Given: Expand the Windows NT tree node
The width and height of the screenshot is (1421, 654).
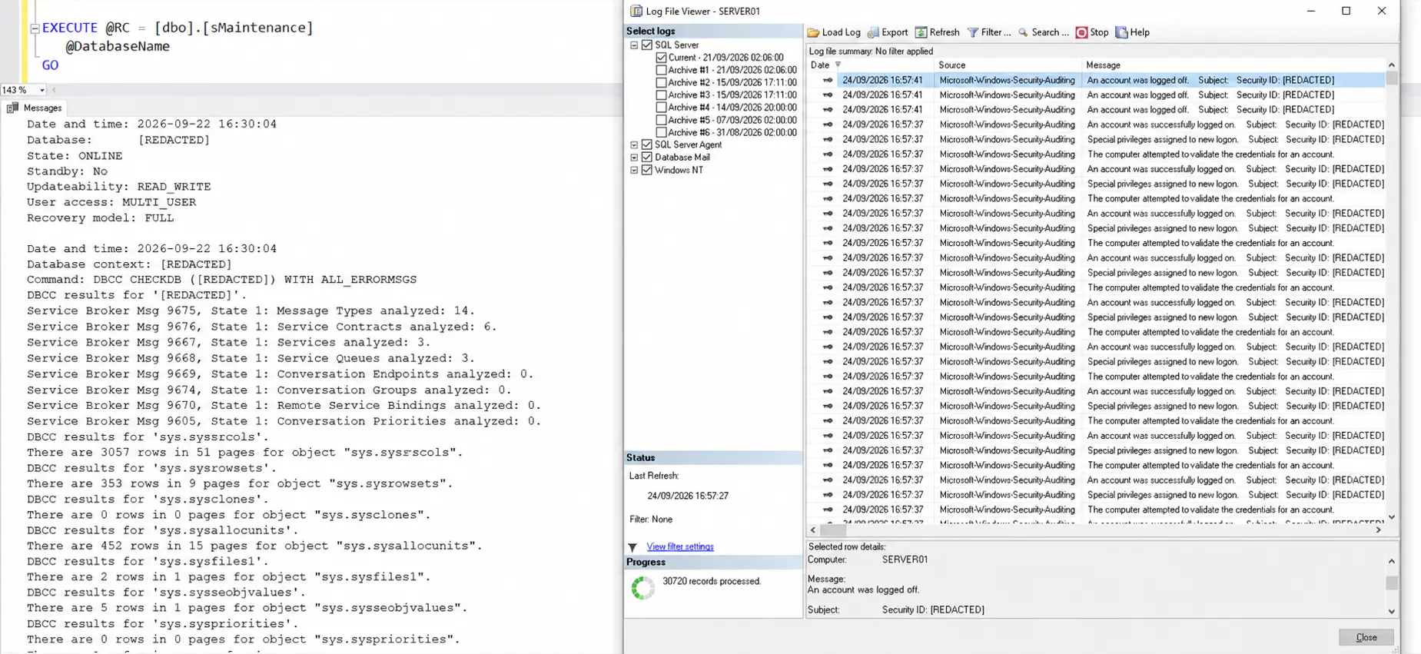Looking at the screenshot, I should point(634,170).
